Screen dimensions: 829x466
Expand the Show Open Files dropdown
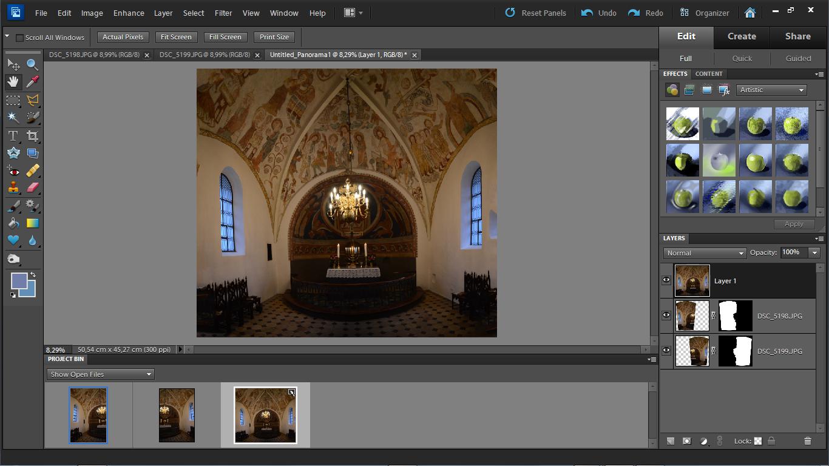point(100,374)
